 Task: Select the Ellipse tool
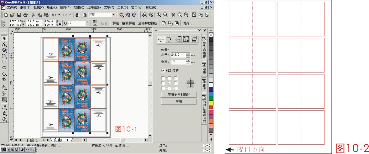[4, 68]
